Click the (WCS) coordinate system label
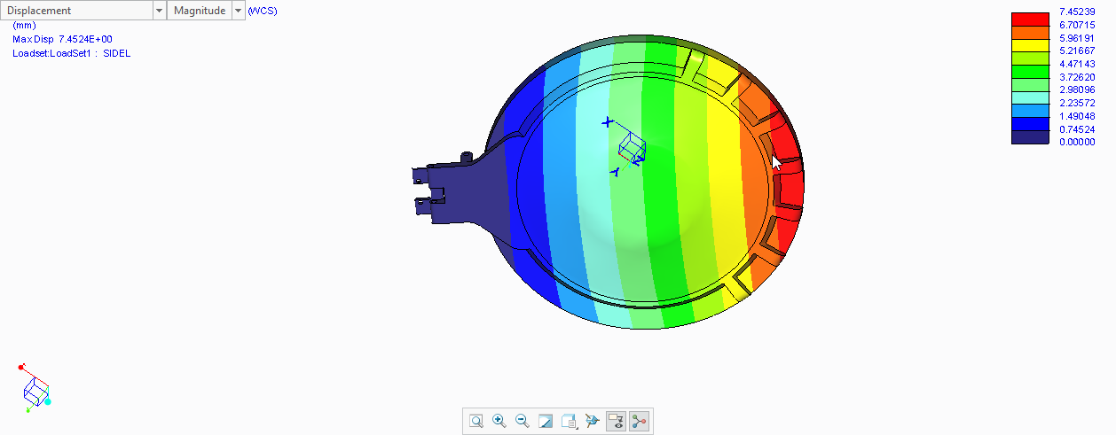This screenshot has width=1116, height=435. (263, 11)
